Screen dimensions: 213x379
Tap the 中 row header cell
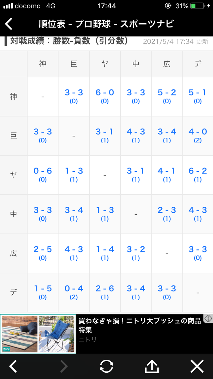pyautogui.click(x=13, y=214)
